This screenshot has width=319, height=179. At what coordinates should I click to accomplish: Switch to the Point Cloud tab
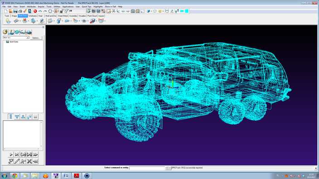92,16
